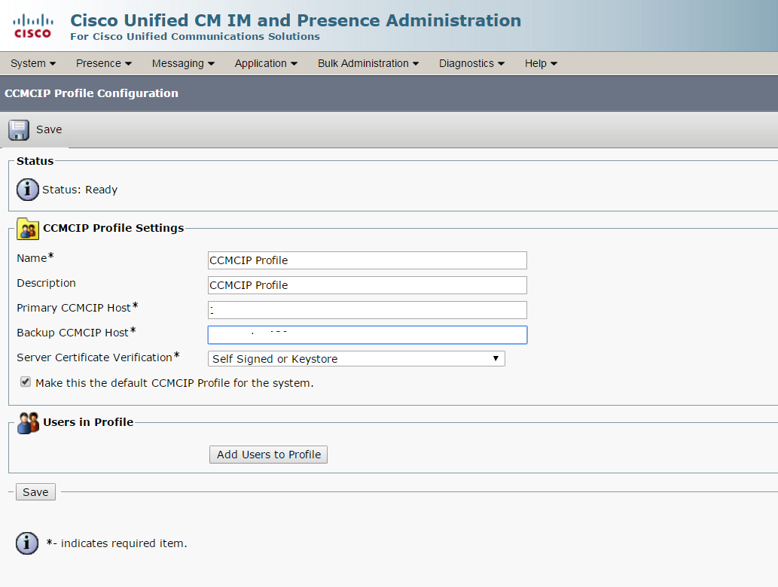Click the 'Backup CCMCIP Host' label

click(x=76, y=333)
